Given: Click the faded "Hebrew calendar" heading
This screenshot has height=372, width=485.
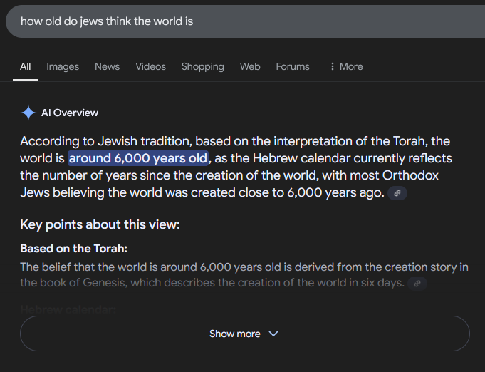Looking at the screenshot, I should (68, 309).
